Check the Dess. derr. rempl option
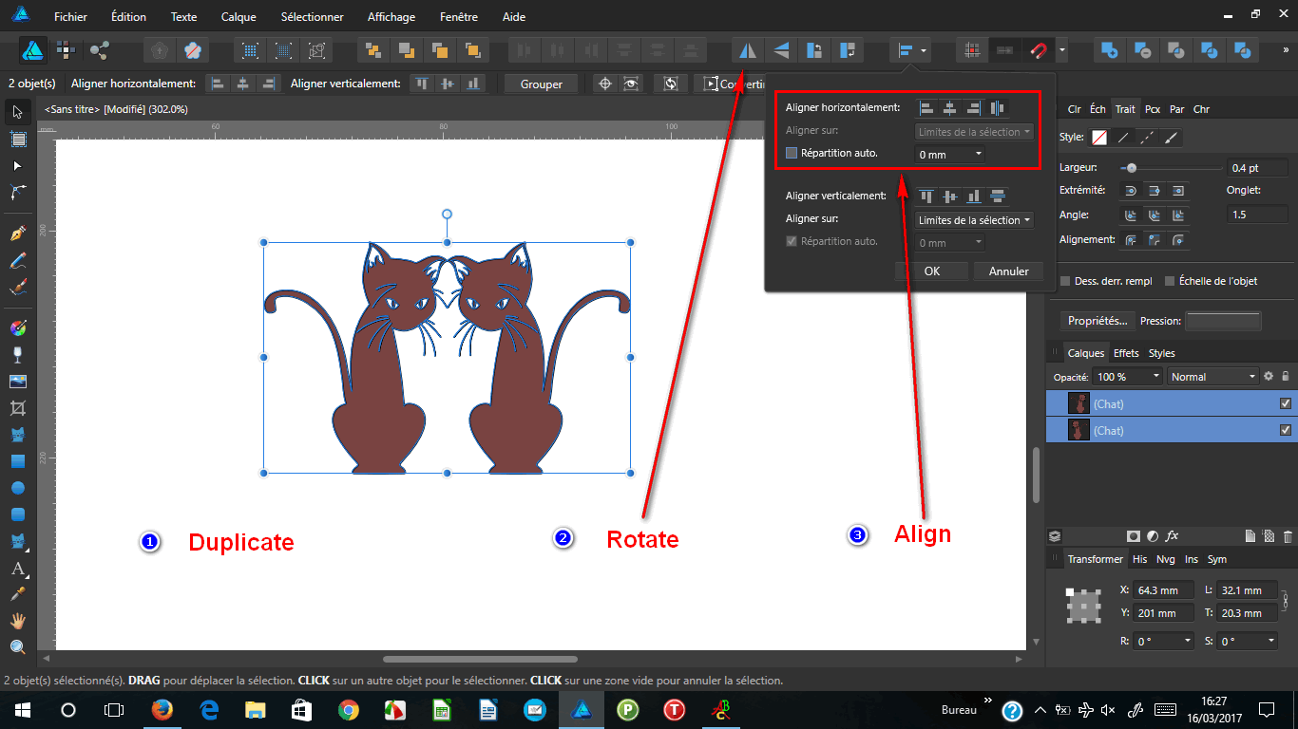1298x729 pixels. pyautogui.click(x=1066, y=281)
